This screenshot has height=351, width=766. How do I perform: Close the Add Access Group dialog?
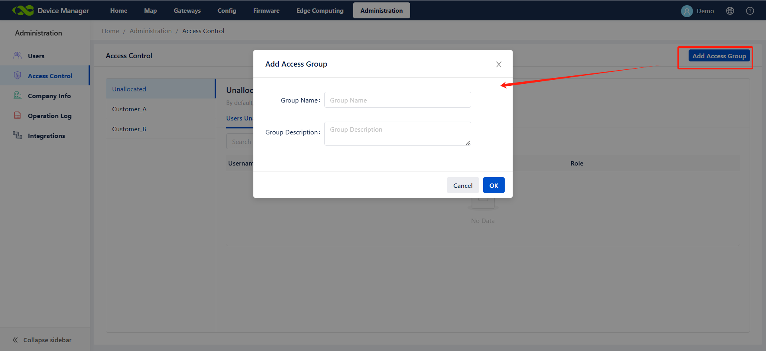[499, 64]
